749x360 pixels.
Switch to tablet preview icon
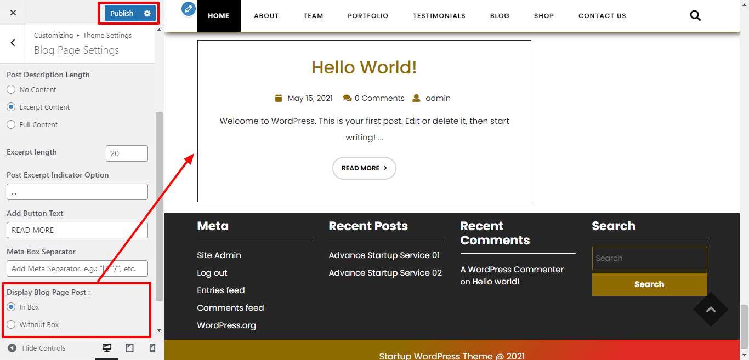click(130, 348)
